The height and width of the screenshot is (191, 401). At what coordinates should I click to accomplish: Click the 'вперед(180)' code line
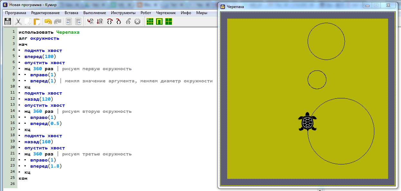tap(40, 56)
